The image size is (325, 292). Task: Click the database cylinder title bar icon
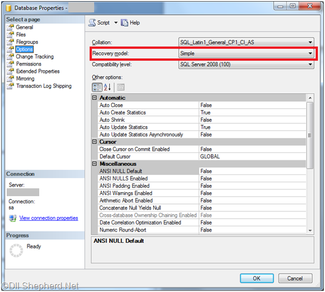pos(8,8)
